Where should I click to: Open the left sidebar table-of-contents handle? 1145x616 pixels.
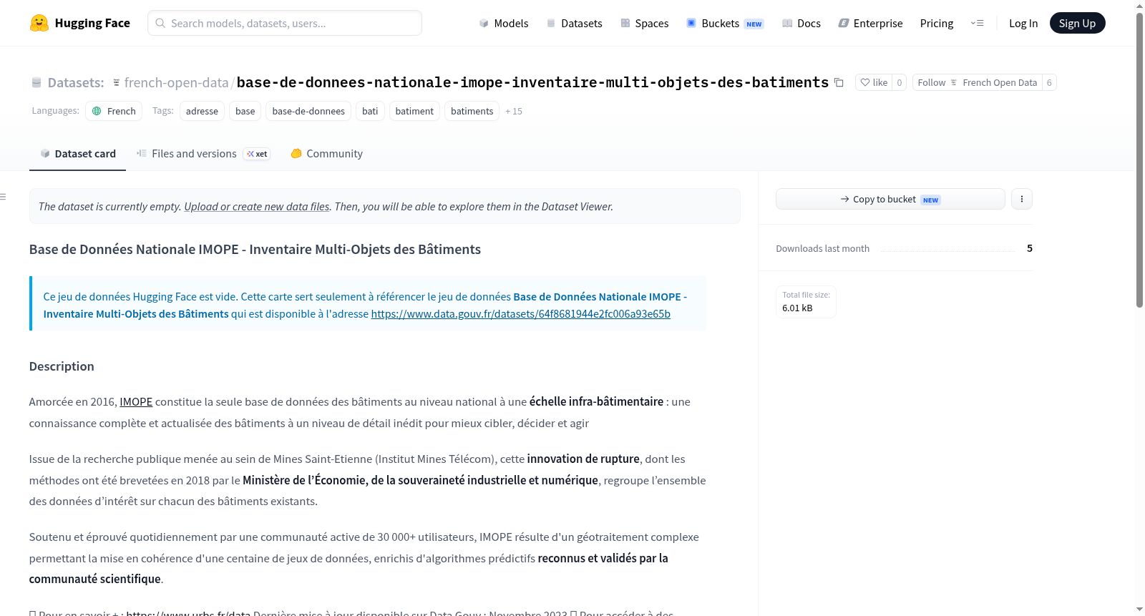click(x=3, y=197)
